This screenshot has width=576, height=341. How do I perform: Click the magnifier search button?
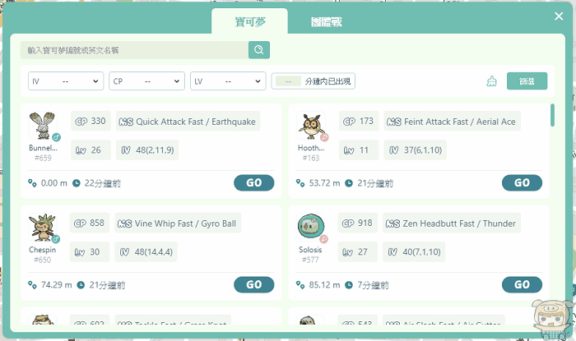point(259,50)
